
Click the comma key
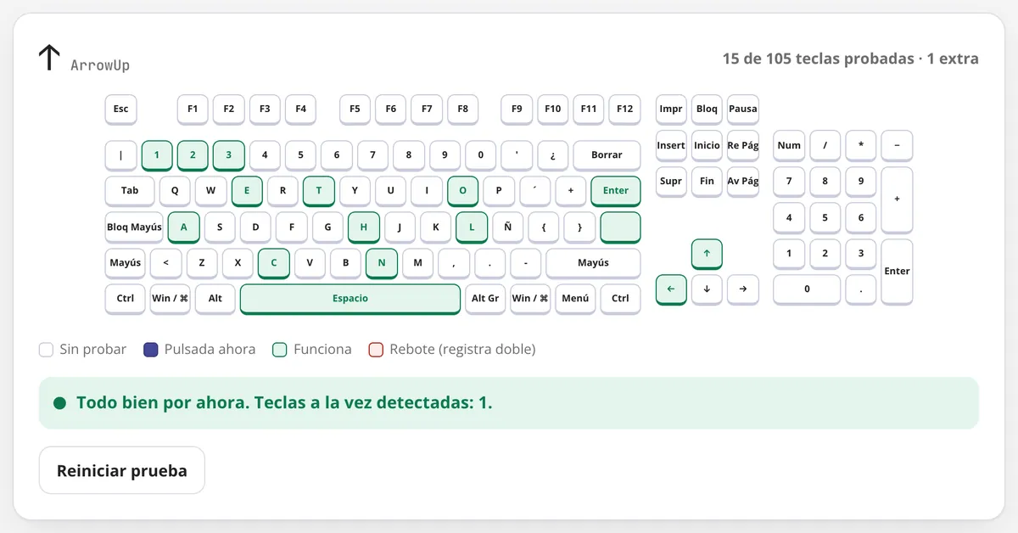(454, 263)
